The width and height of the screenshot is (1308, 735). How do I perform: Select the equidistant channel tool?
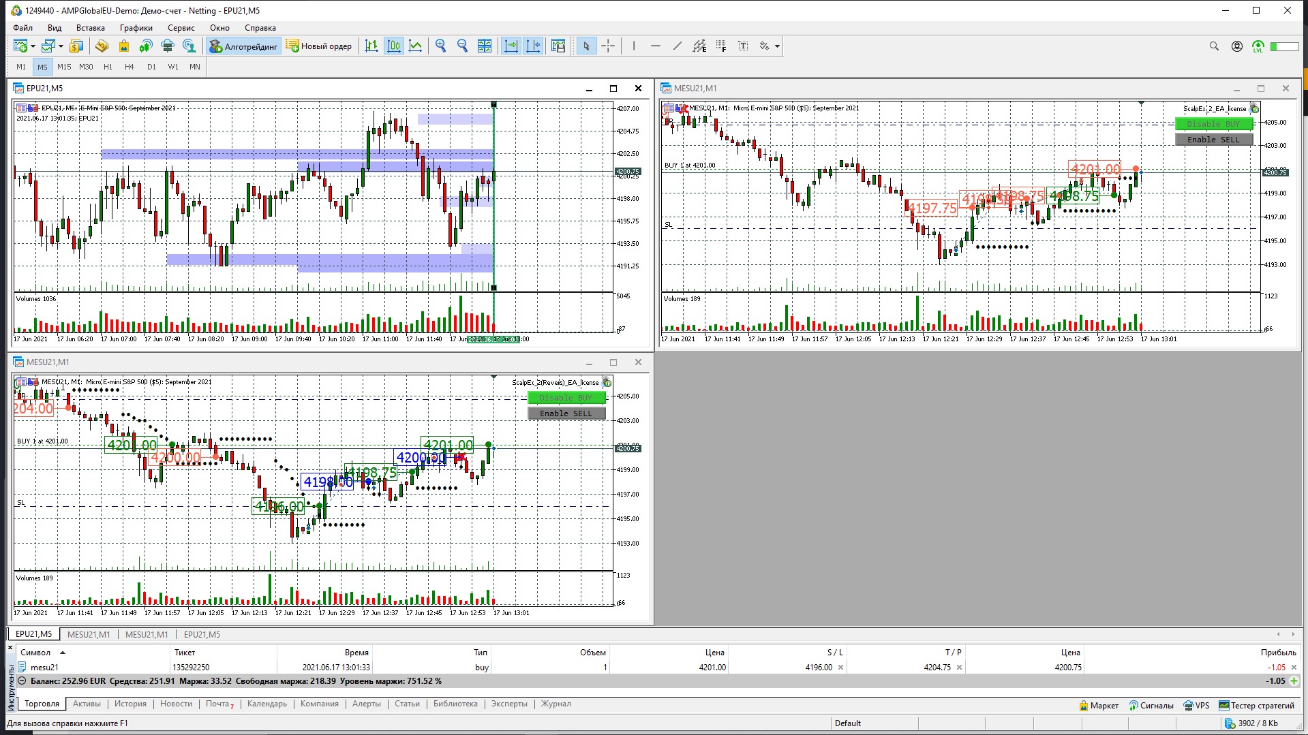tap(699, 46)
